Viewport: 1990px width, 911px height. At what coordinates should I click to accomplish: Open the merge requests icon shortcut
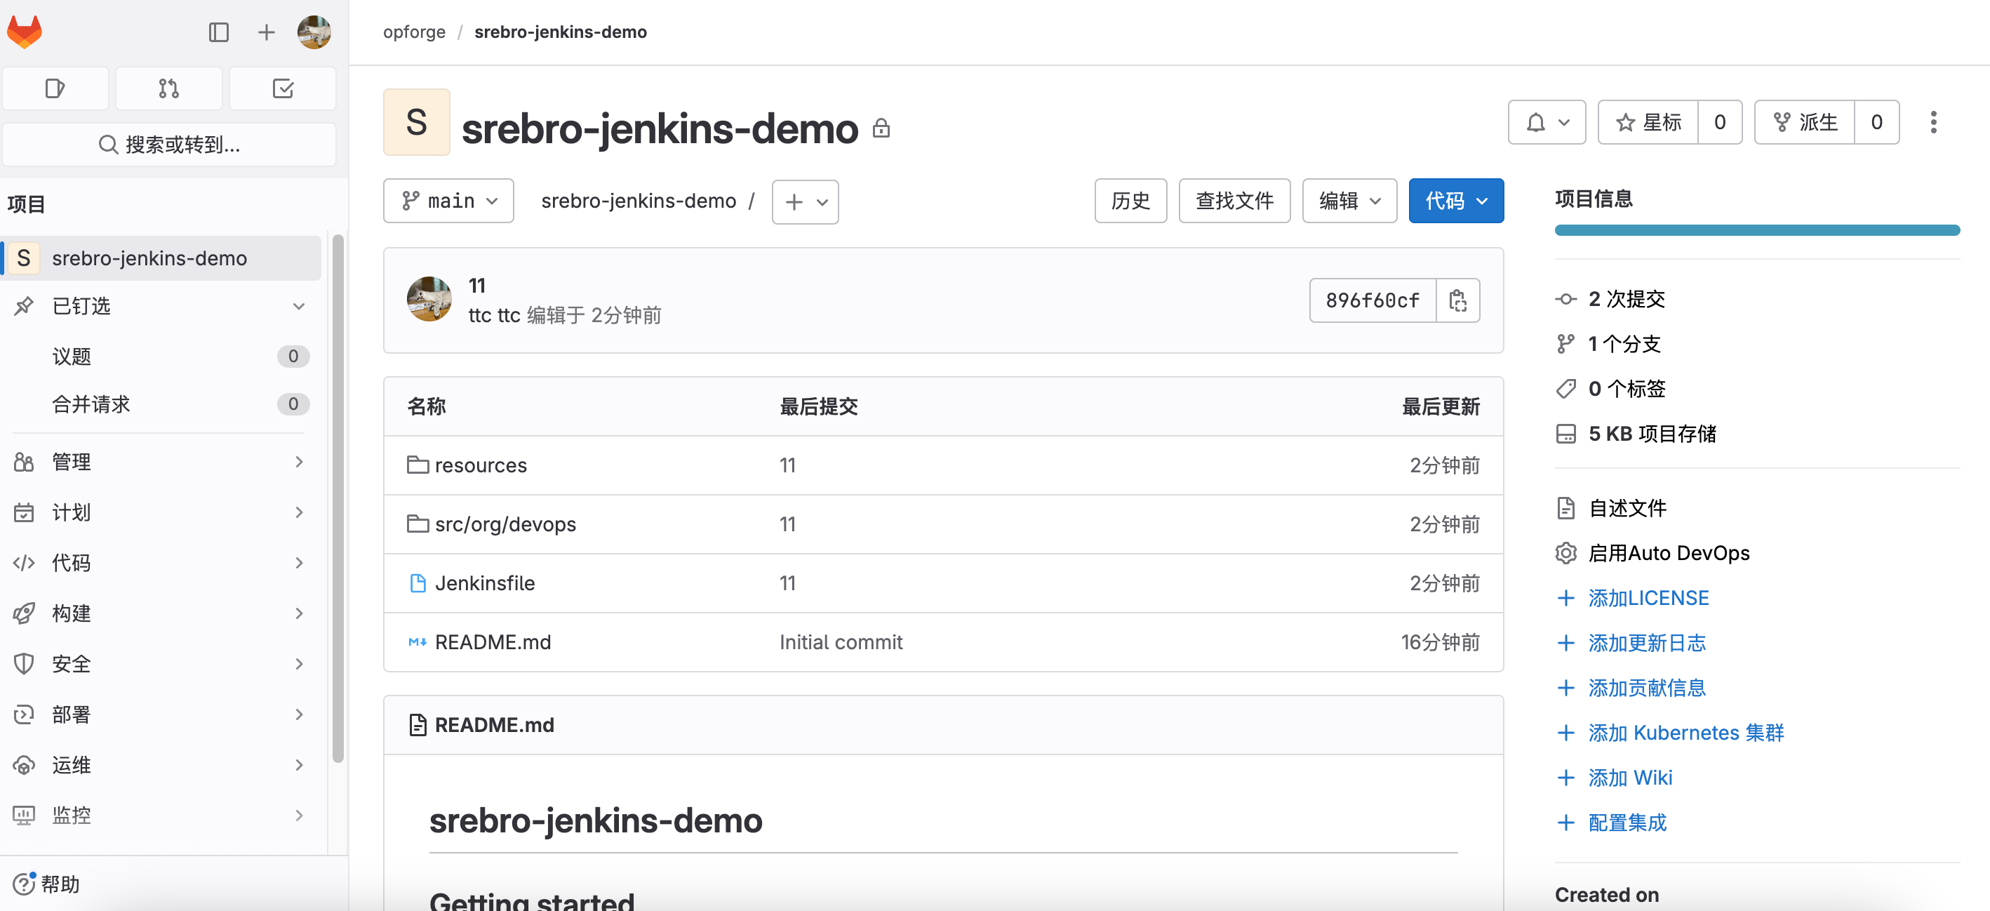click(x=168, y=89)
